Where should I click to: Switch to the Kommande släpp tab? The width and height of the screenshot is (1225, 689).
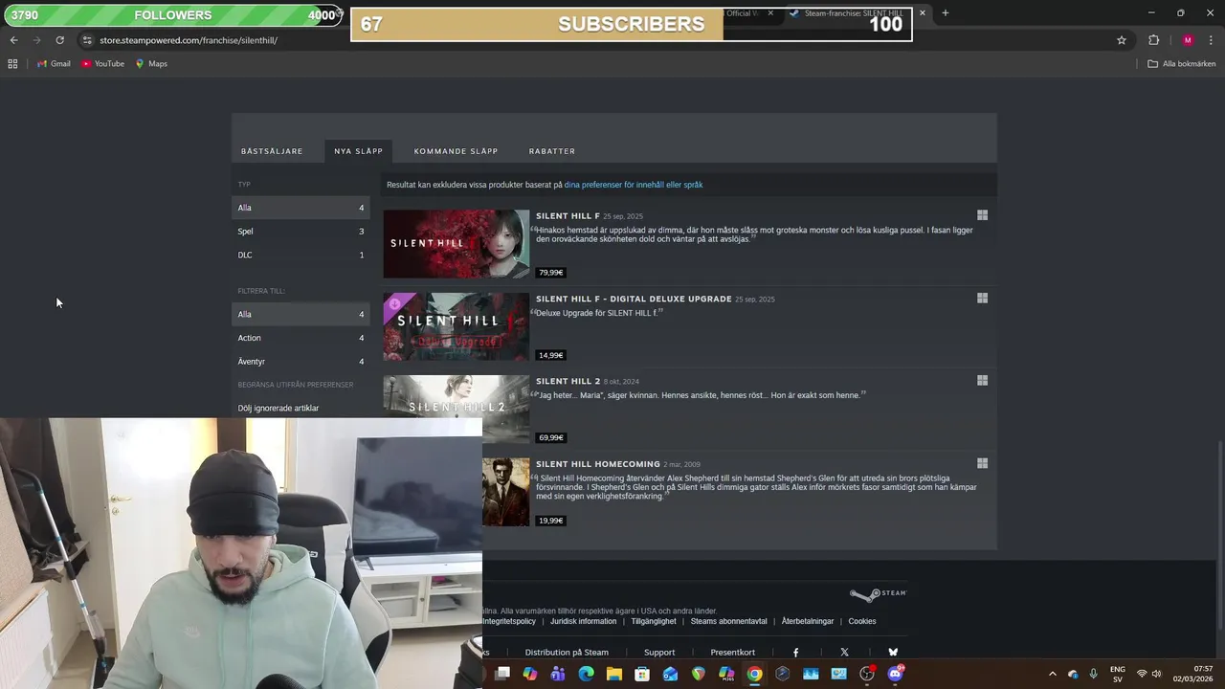tap(456, 151)
